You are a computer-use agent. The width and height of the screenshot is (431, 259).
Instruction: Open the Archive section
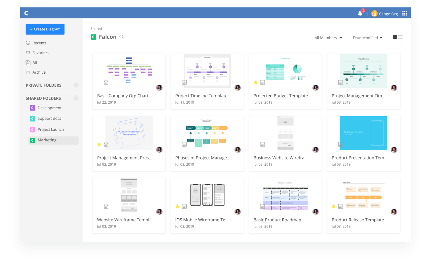pyautogui.click(x=39, y=72)
